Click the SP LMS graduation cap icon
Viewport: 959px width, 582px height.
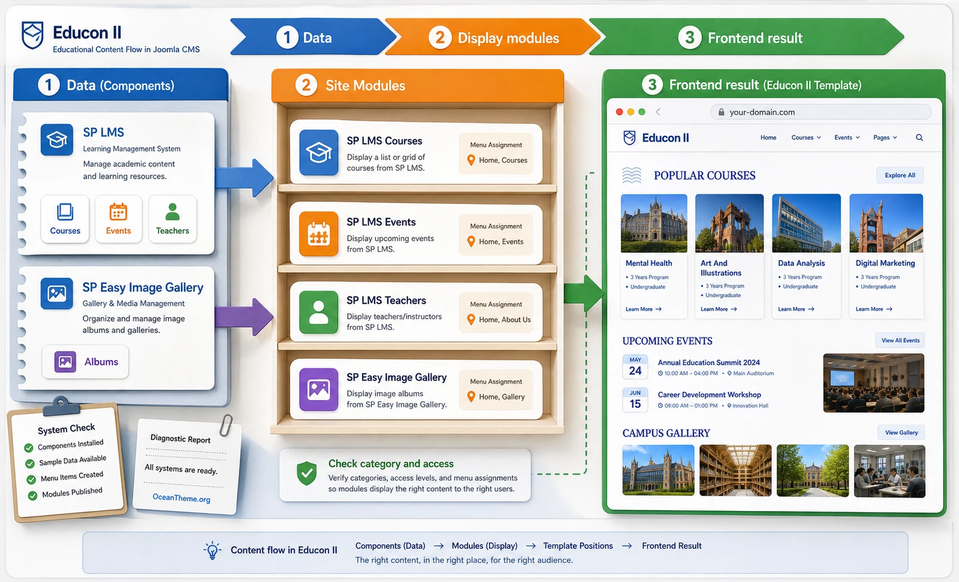[57, 139]
